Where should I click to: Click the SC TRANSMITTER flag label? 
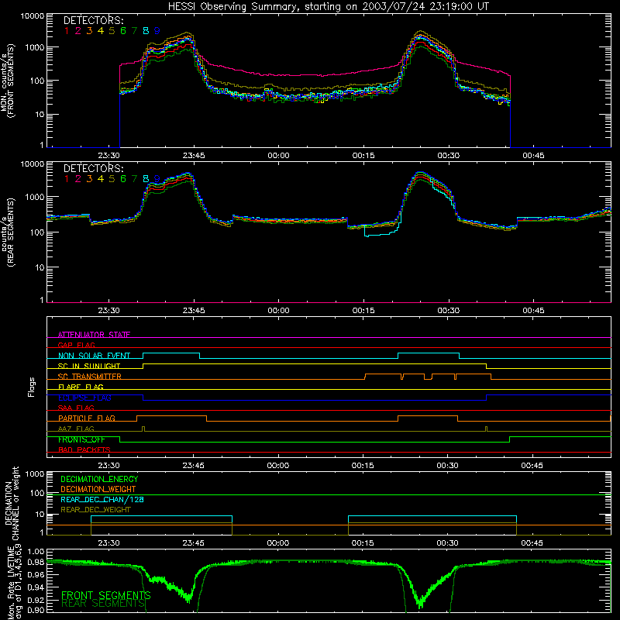coord(90,377)
